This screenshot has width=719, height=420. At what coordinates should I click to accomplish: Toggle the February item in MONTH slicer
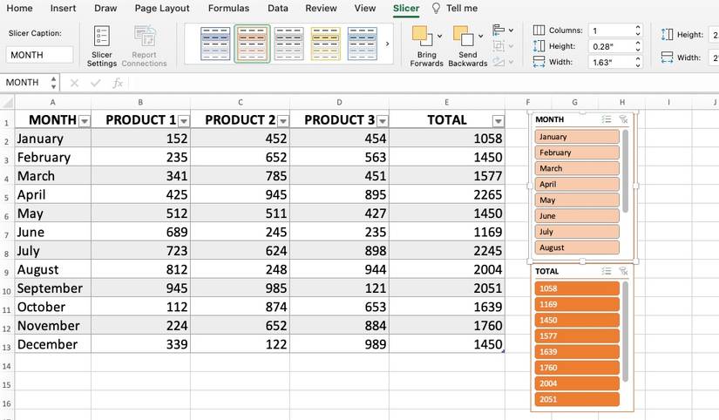(577, 152)
